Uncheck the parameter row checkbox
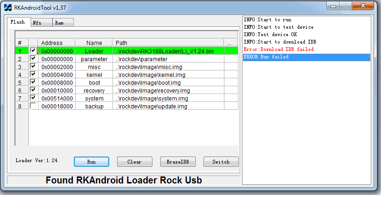The width and height of the screenshot is (381, 214). tap(33, 58)
